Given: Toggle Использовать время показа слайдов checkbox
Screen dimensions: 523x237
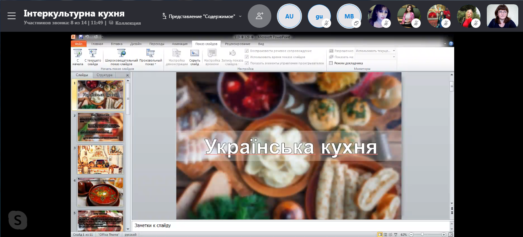Looking at the screenshot, I should 247,57.
